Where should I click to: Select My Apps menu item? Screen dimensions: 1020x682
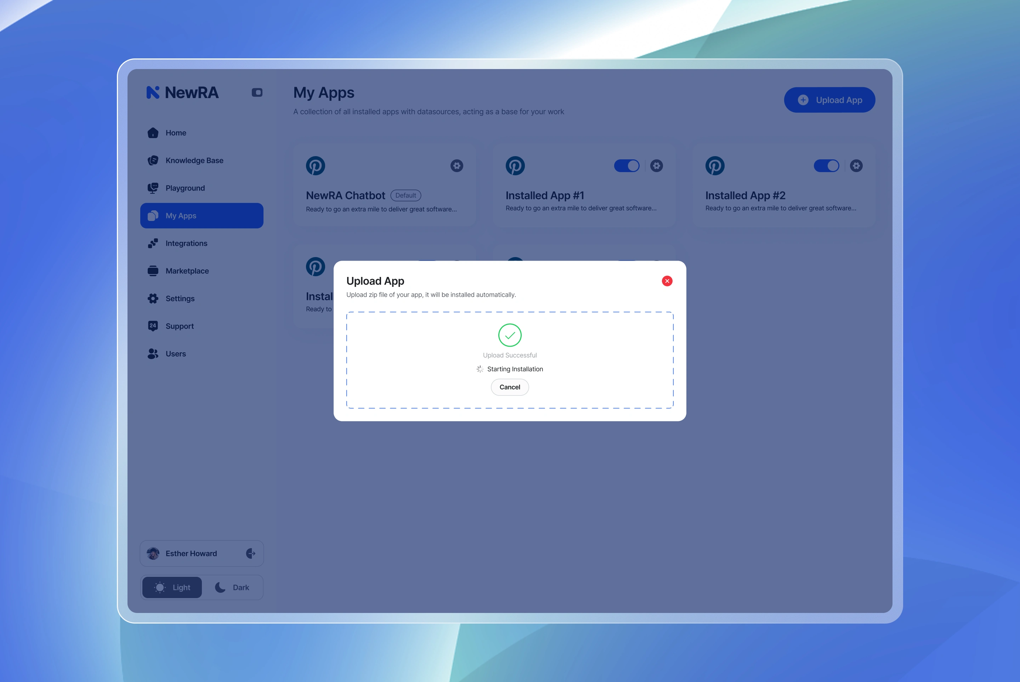tap(202, 216)
